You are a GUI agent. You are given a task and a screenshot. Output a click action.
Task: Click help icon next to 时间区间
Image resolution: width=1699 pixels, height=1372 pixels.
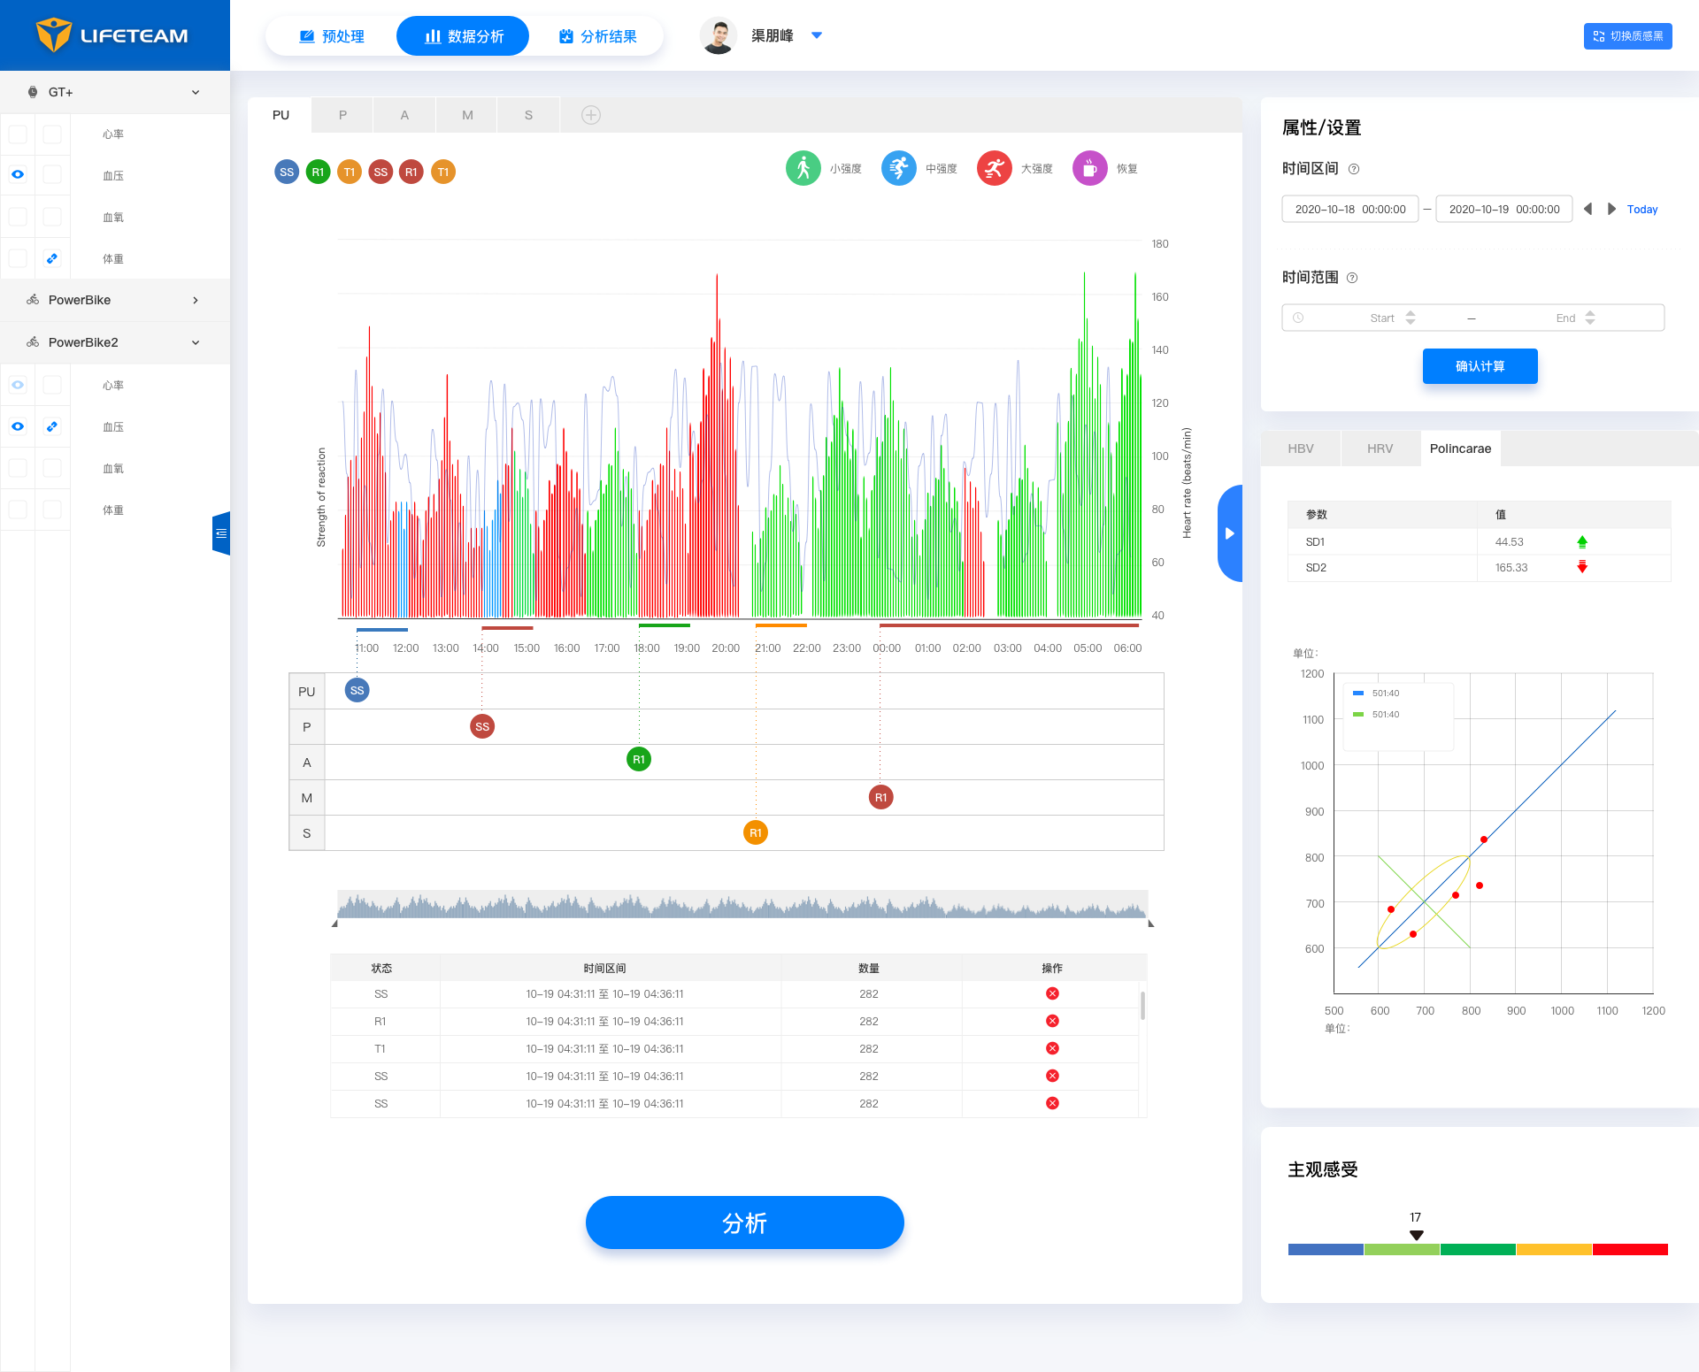pos(1354,169)
